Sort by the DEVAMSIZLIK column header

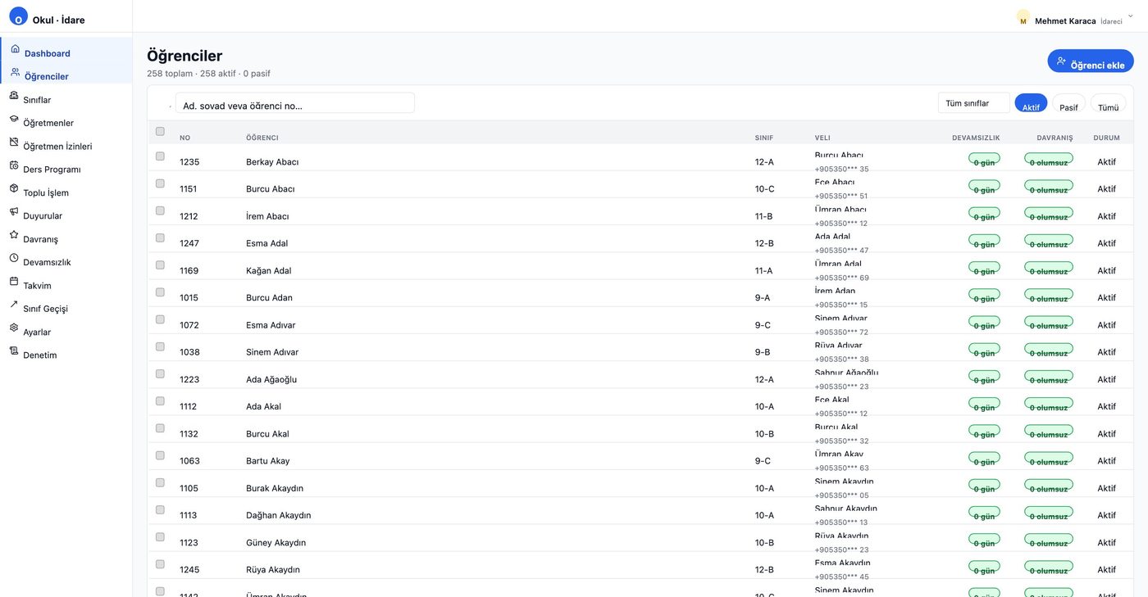976,138
